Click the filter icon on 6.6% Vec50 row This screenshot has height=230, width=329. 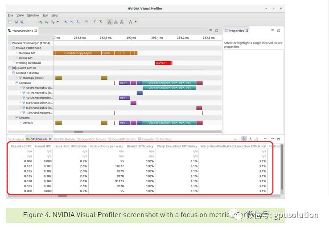pyautogui.click(x=24, y=103)
